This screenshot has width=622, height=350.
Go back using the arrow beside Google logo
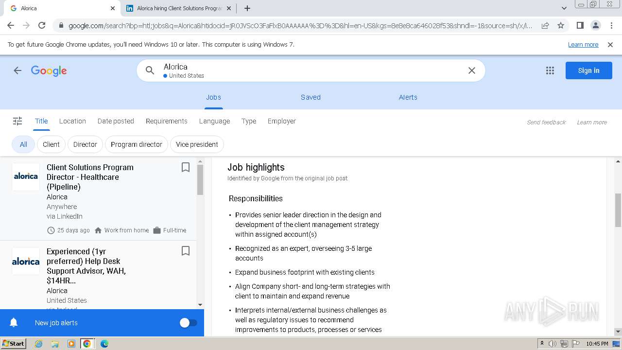pos(17,70)
